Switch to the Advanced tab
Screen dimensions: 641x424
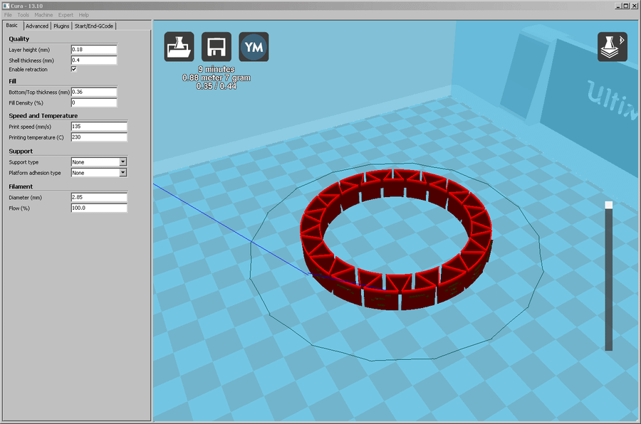click(x=37, y=26)
